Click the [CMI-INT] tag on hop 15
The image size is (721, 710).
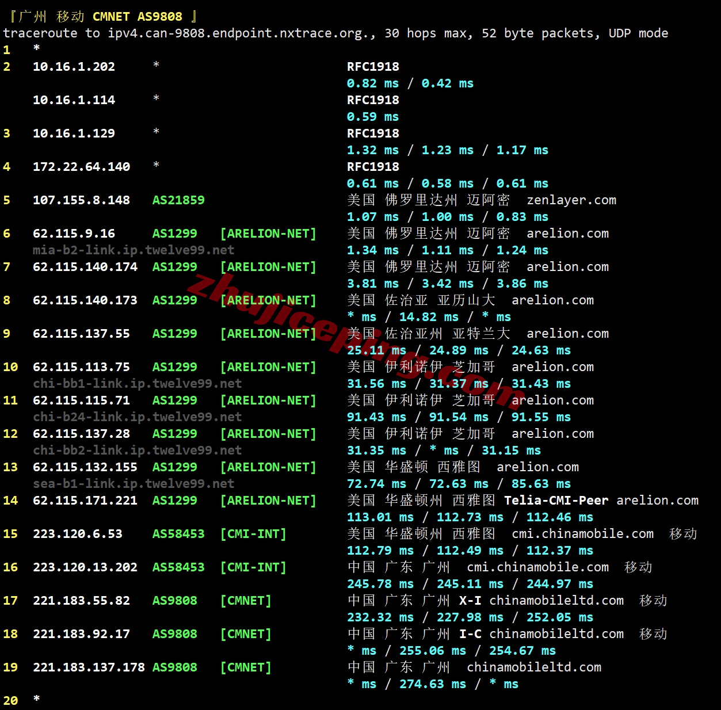[253, 534]
